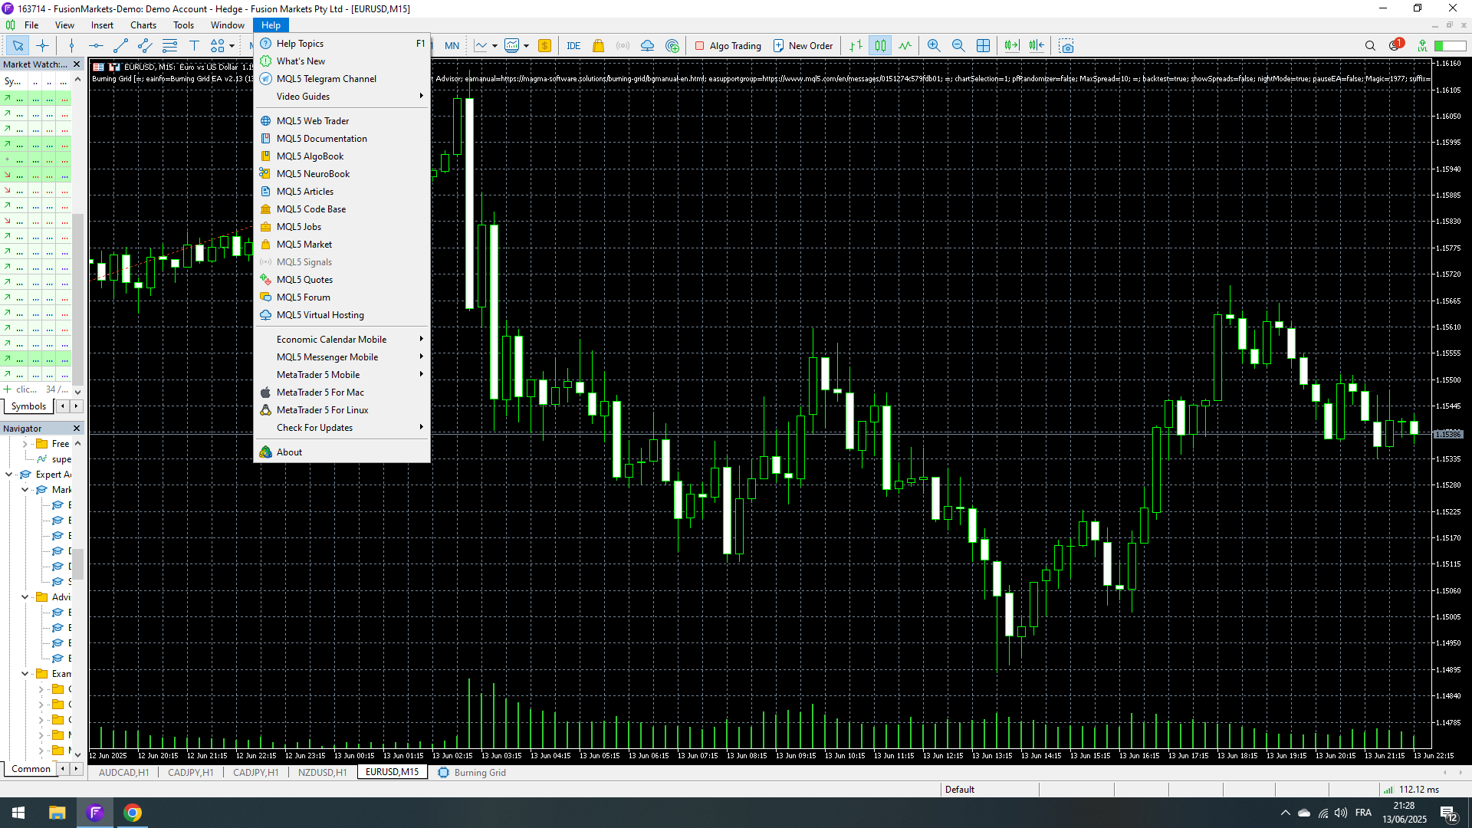Open the Tools menu
1472x828 pixels.
pos(184,25)
